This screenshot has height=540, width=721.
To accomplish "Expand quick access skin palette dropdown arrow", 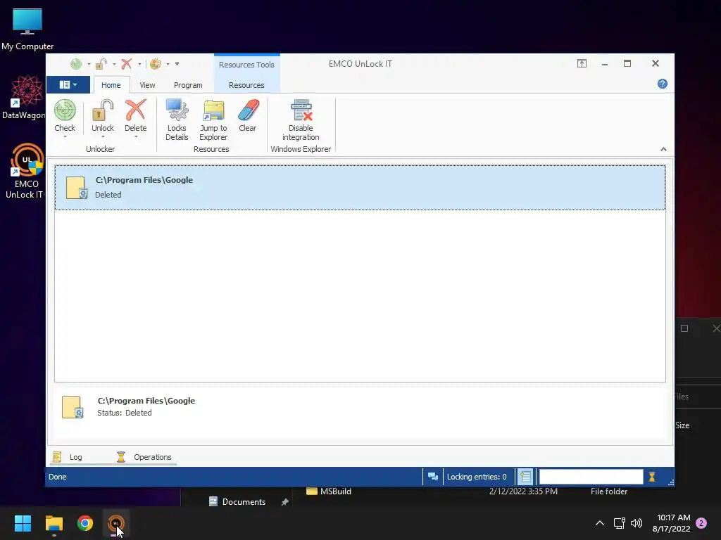I will coord(168,64).
